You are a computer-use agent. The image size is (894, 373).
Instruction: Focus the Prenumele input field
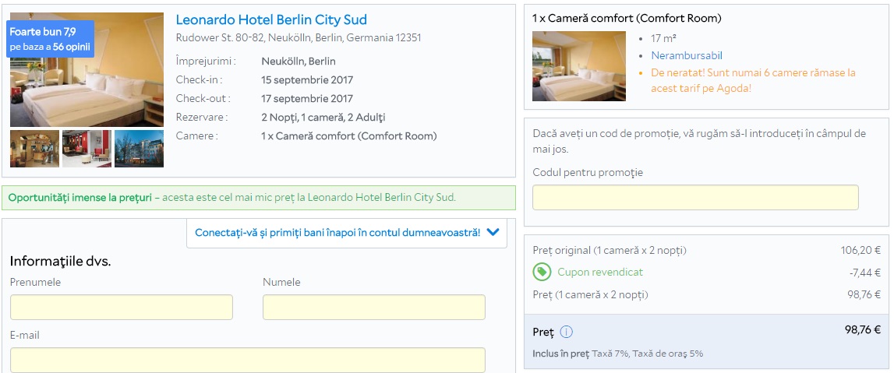(121, 308)
